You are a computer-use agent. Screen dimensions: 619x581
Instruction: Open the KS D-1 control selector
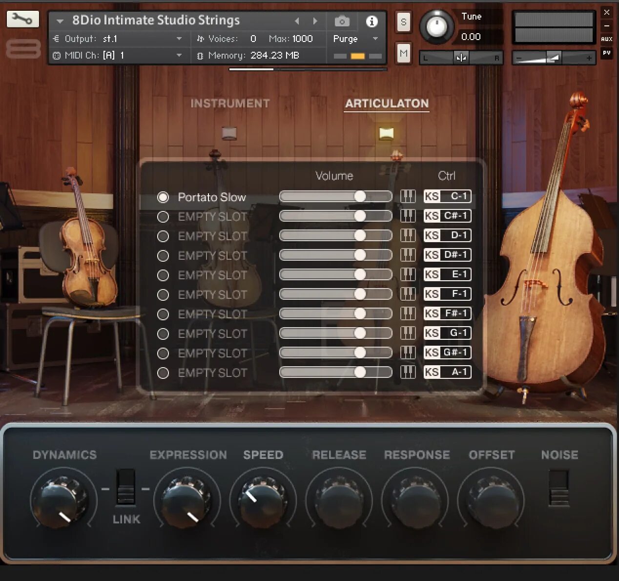tap(447, 235)
